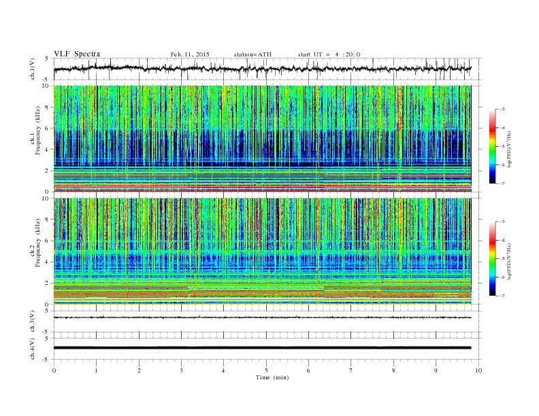539x416 pixels.
Task: Click the date 'Feb. 11, 2015'
Action: click(190, 54)
